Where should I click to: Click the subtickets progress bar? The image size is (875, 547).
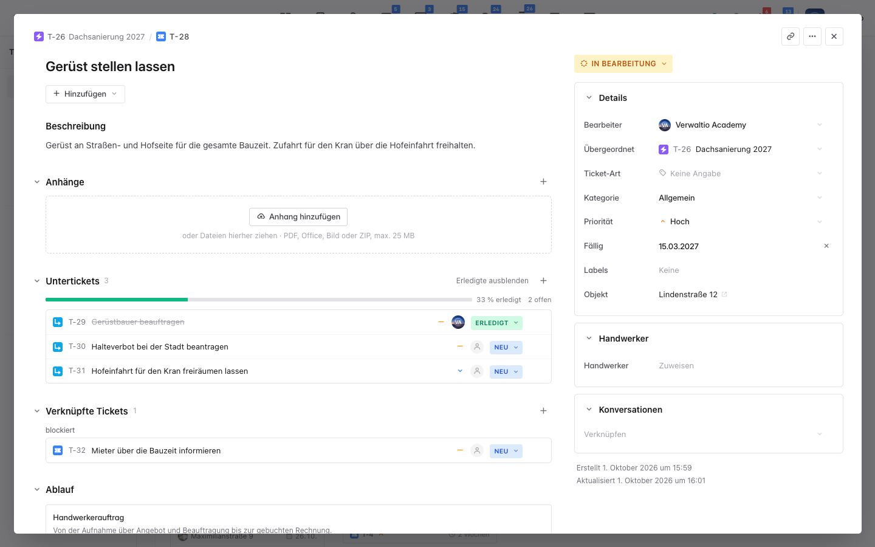tap(259, 300)
